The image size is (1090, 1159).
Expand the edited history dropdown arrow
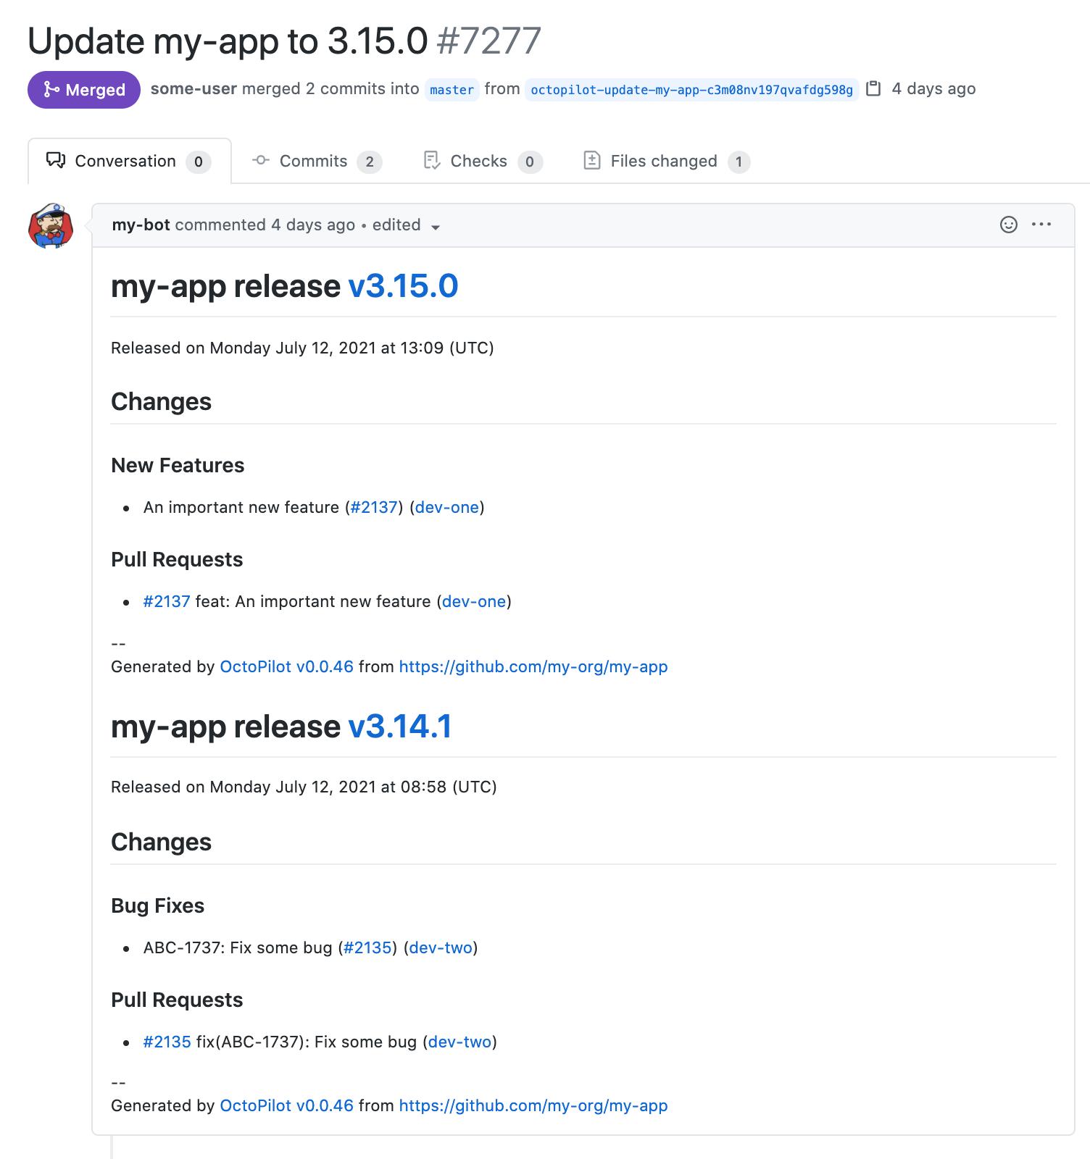(436, 227)
